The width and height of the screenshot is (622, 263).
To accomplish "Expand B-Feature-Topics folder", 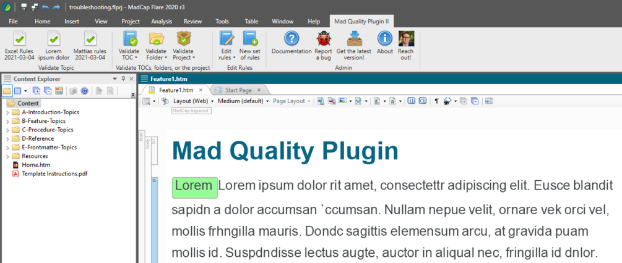I will 7,121.
